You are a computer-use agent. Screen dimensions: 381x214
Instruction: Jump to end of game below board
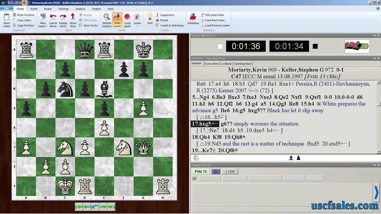111,207
